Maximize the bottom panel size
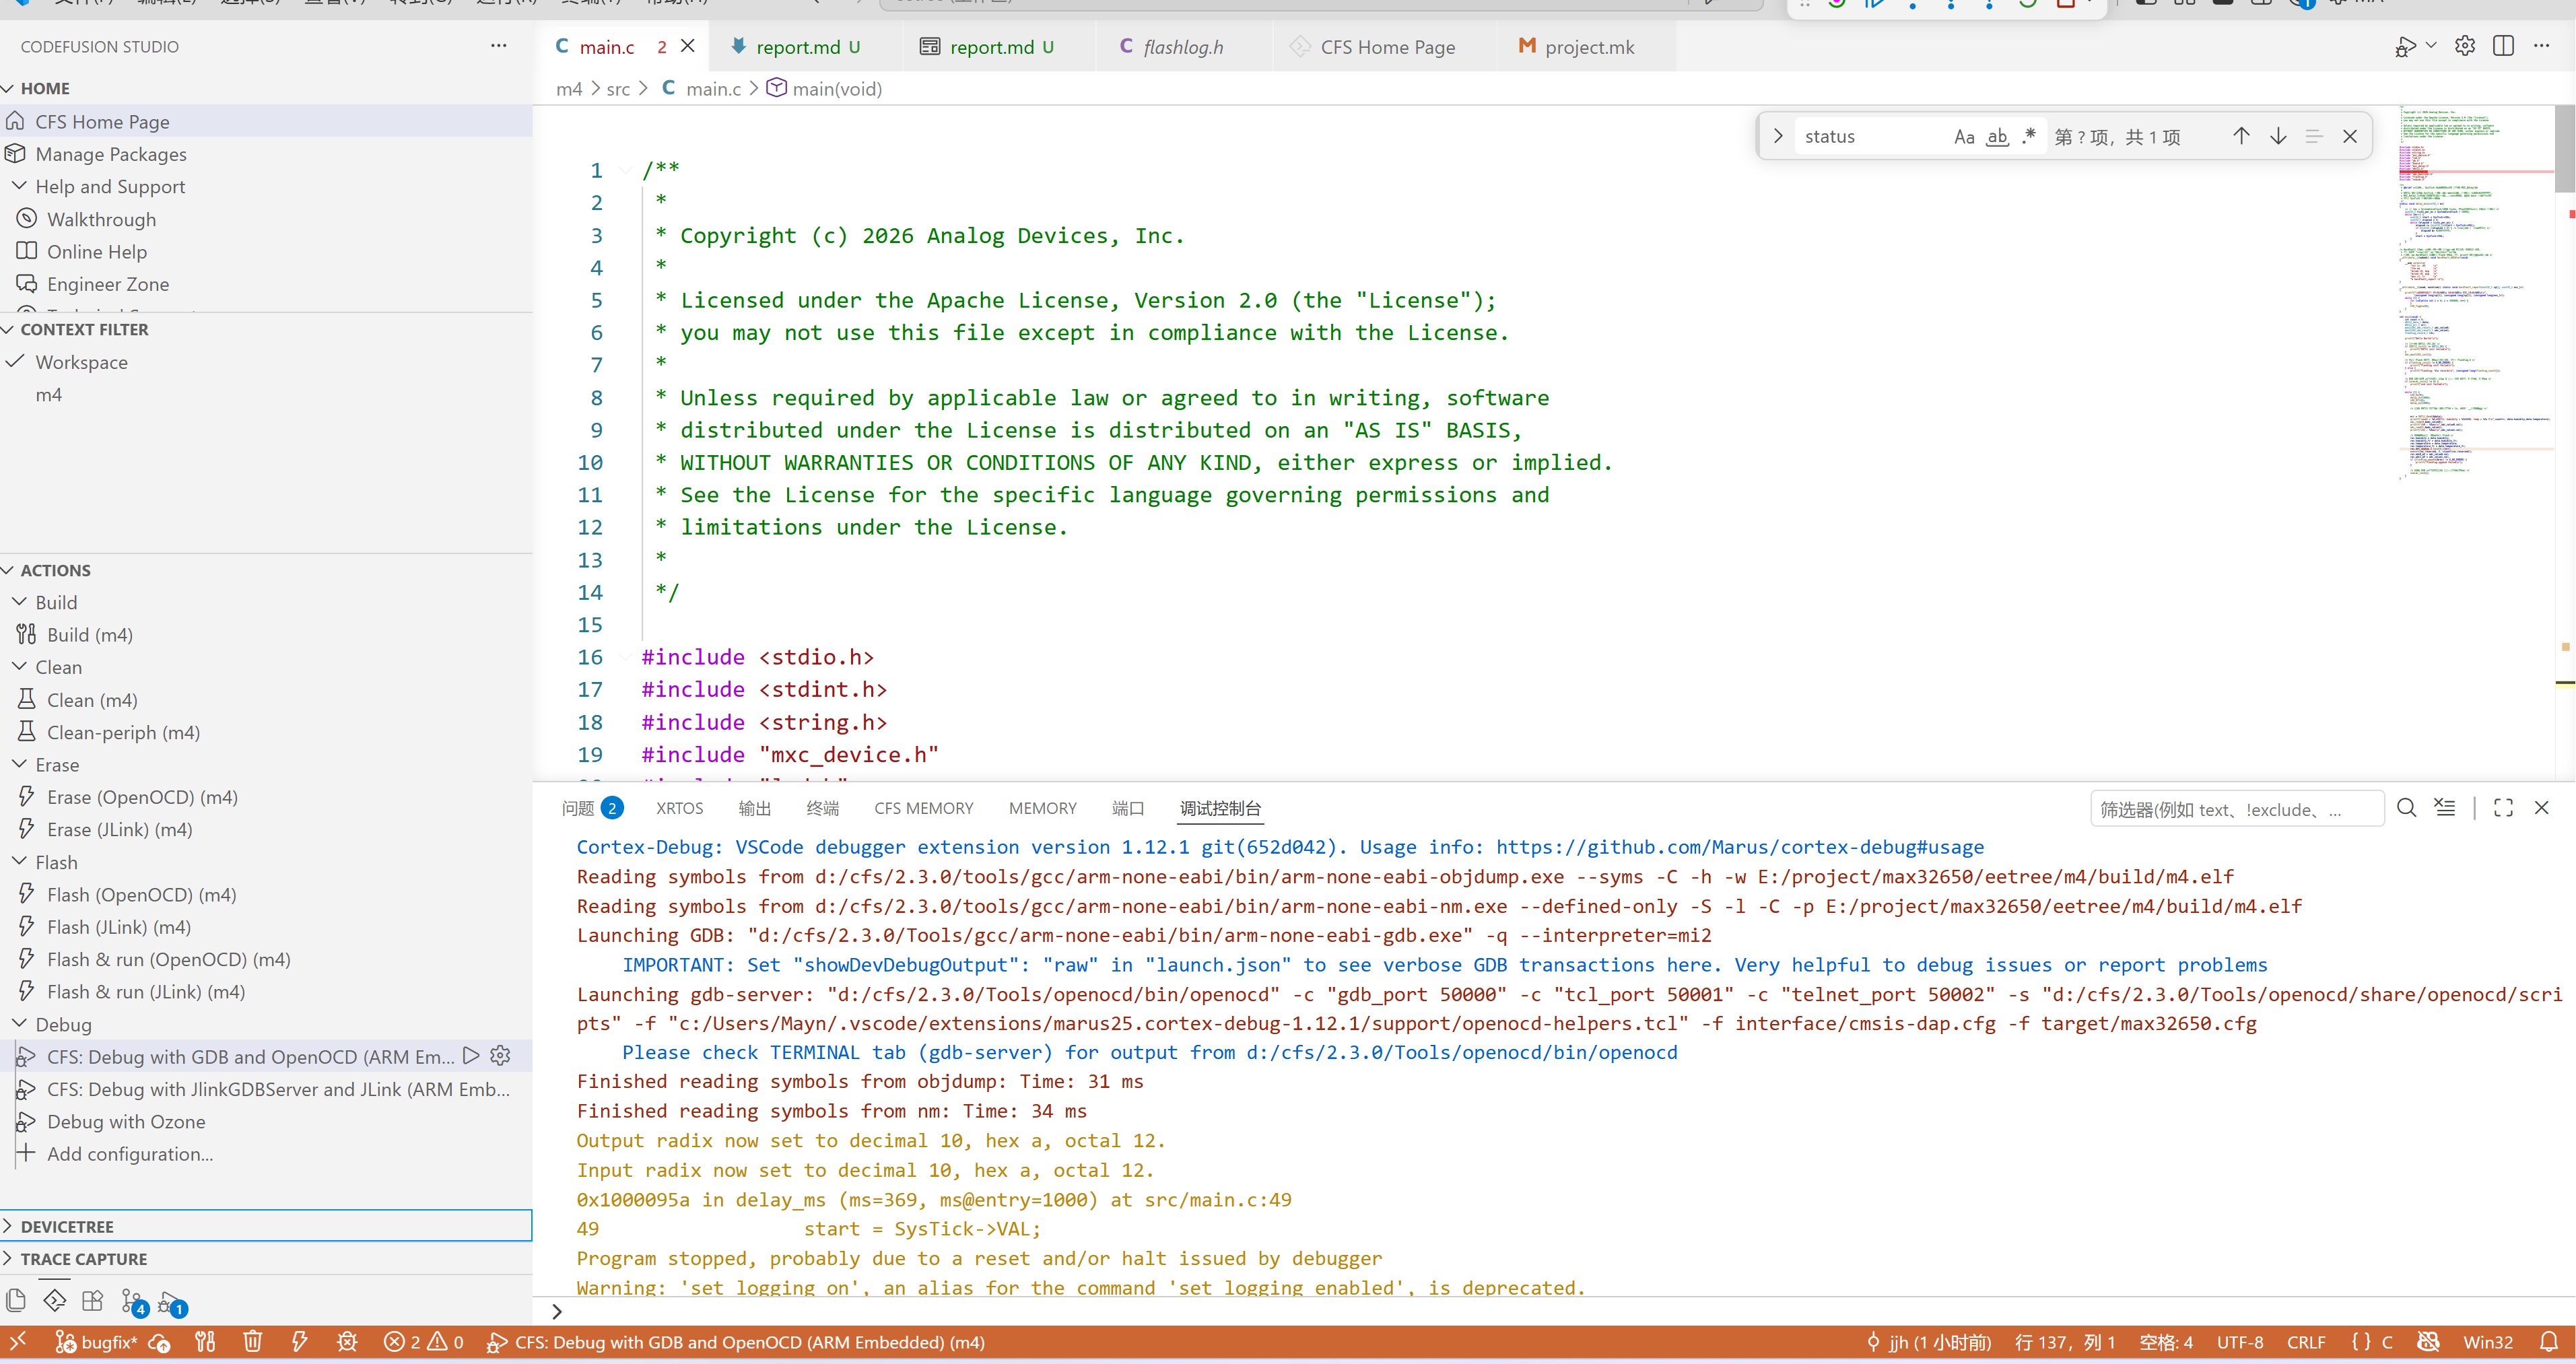This screenshot has height=1364, width=2576. [x=2503, y=808]
